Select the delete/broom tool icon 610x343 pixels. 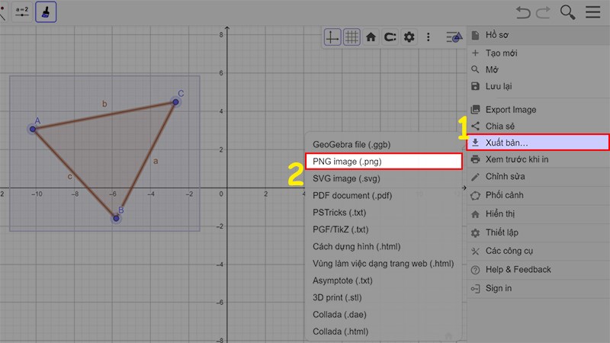click(x=46, y=12)
